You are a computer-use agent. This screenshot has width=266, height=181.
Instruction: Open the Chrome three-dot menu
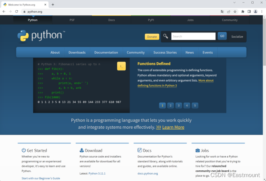(262, 11)
